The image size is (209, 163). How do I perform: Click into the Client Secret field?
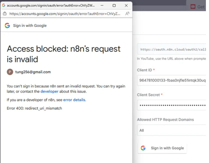tap(172, 105)
